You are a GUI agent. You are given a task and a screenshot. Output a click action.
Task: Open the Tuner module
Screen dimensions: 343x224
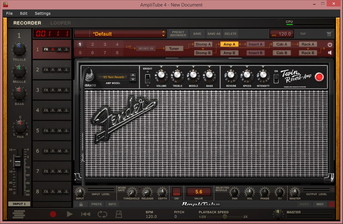coord(174,49)
